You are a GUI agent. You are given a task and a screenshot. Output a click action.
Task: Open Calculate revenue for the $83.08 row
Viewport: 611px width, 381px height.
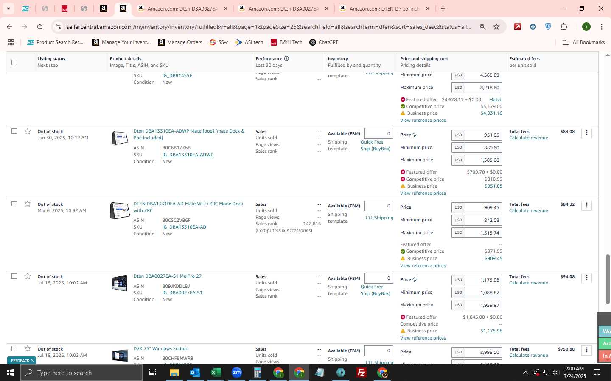point(528,138)
